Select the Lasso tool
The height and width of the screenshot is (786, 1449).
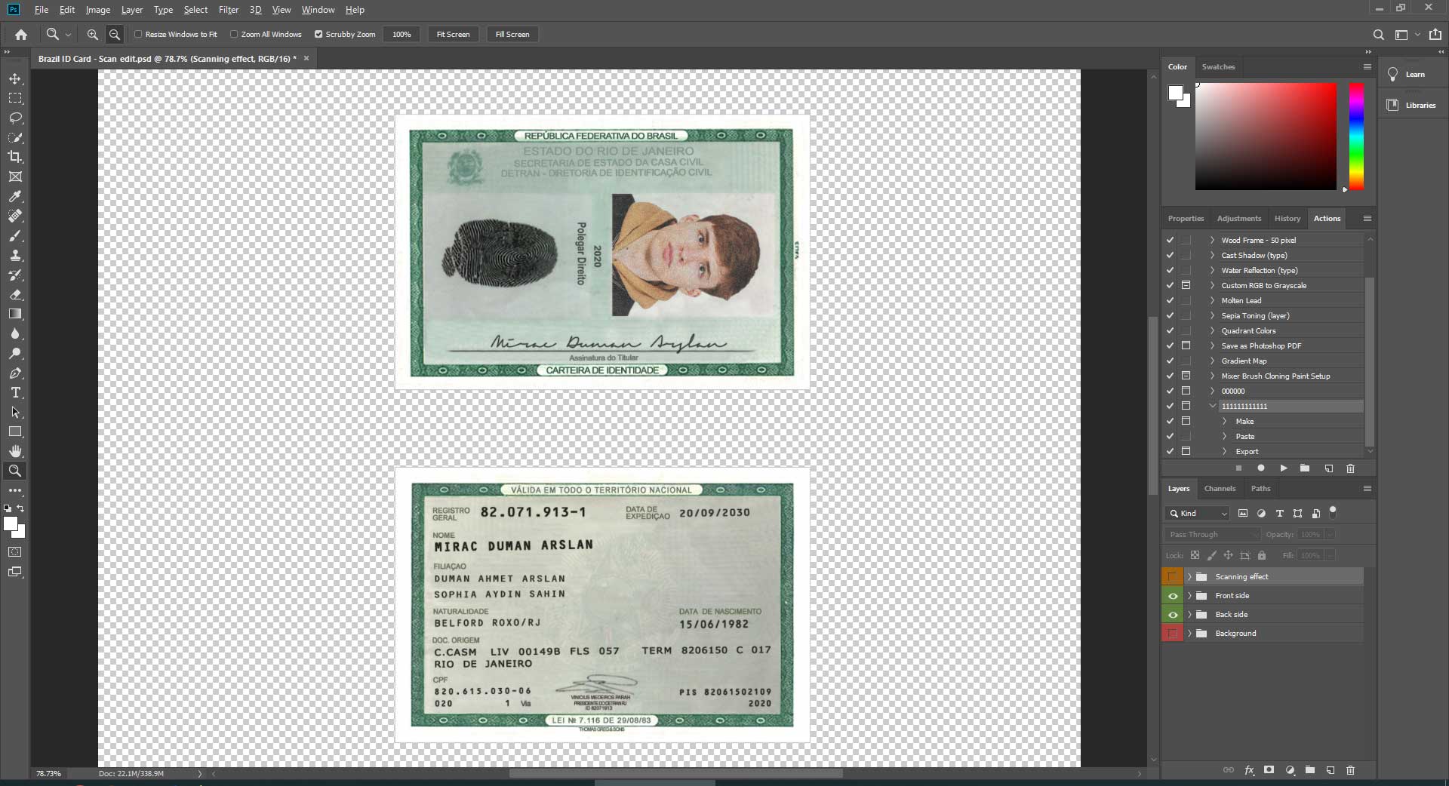click(15, 118)
